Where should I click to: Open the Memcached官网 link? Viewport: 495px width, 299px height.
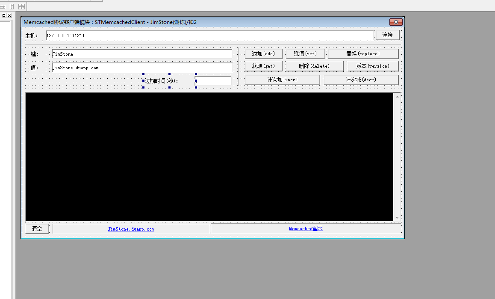pos(305,228)
